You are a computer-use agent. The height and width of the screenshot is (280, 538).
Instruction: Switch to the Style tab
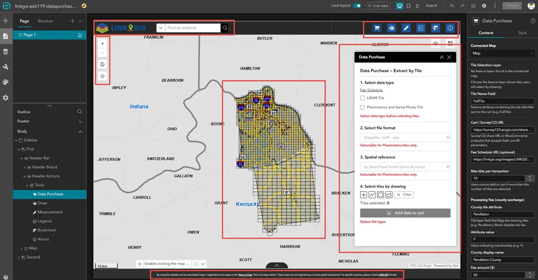click(x=522, y=33)
